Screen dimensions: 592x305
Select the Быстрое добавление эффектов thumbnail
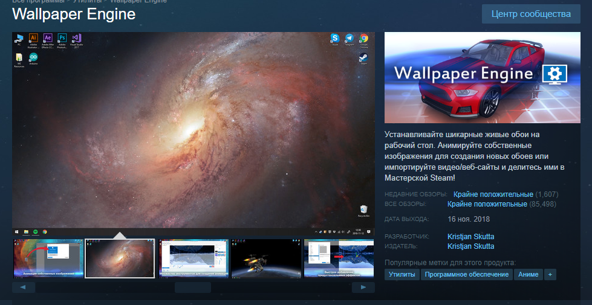click(x=339, y=258)
